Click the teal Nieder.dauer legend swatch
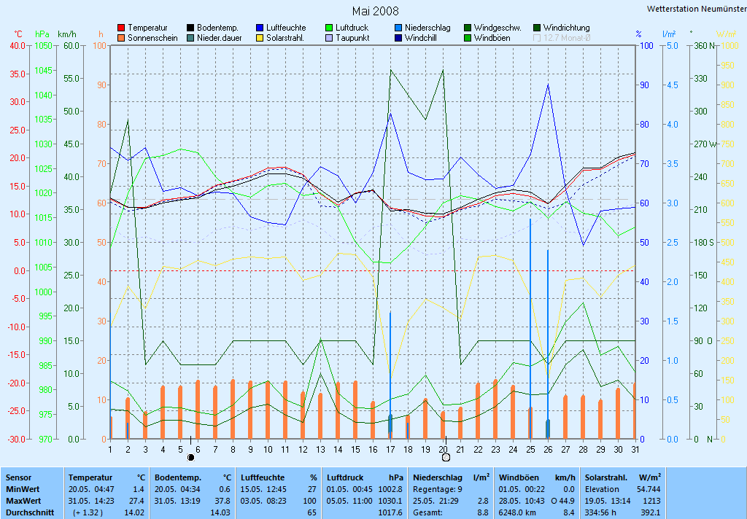The width and height of the screenshot is (747, 519). (x=190, y=38)
